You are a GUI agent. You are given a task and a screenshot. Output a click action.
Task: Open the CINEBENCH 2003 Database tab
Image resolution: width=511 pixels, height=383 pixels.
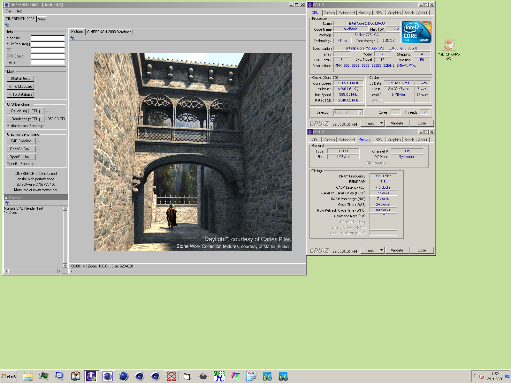(109, 32)
